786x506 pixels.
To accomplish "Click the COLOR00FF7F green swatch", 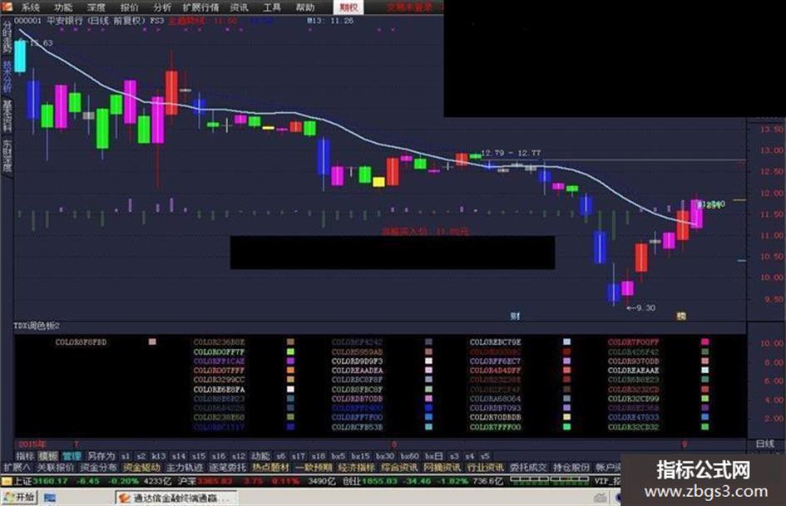I will tap(290, 351).
